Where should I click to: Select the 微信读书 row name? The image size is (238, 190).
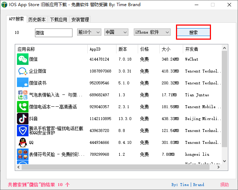tap(38, 83)
